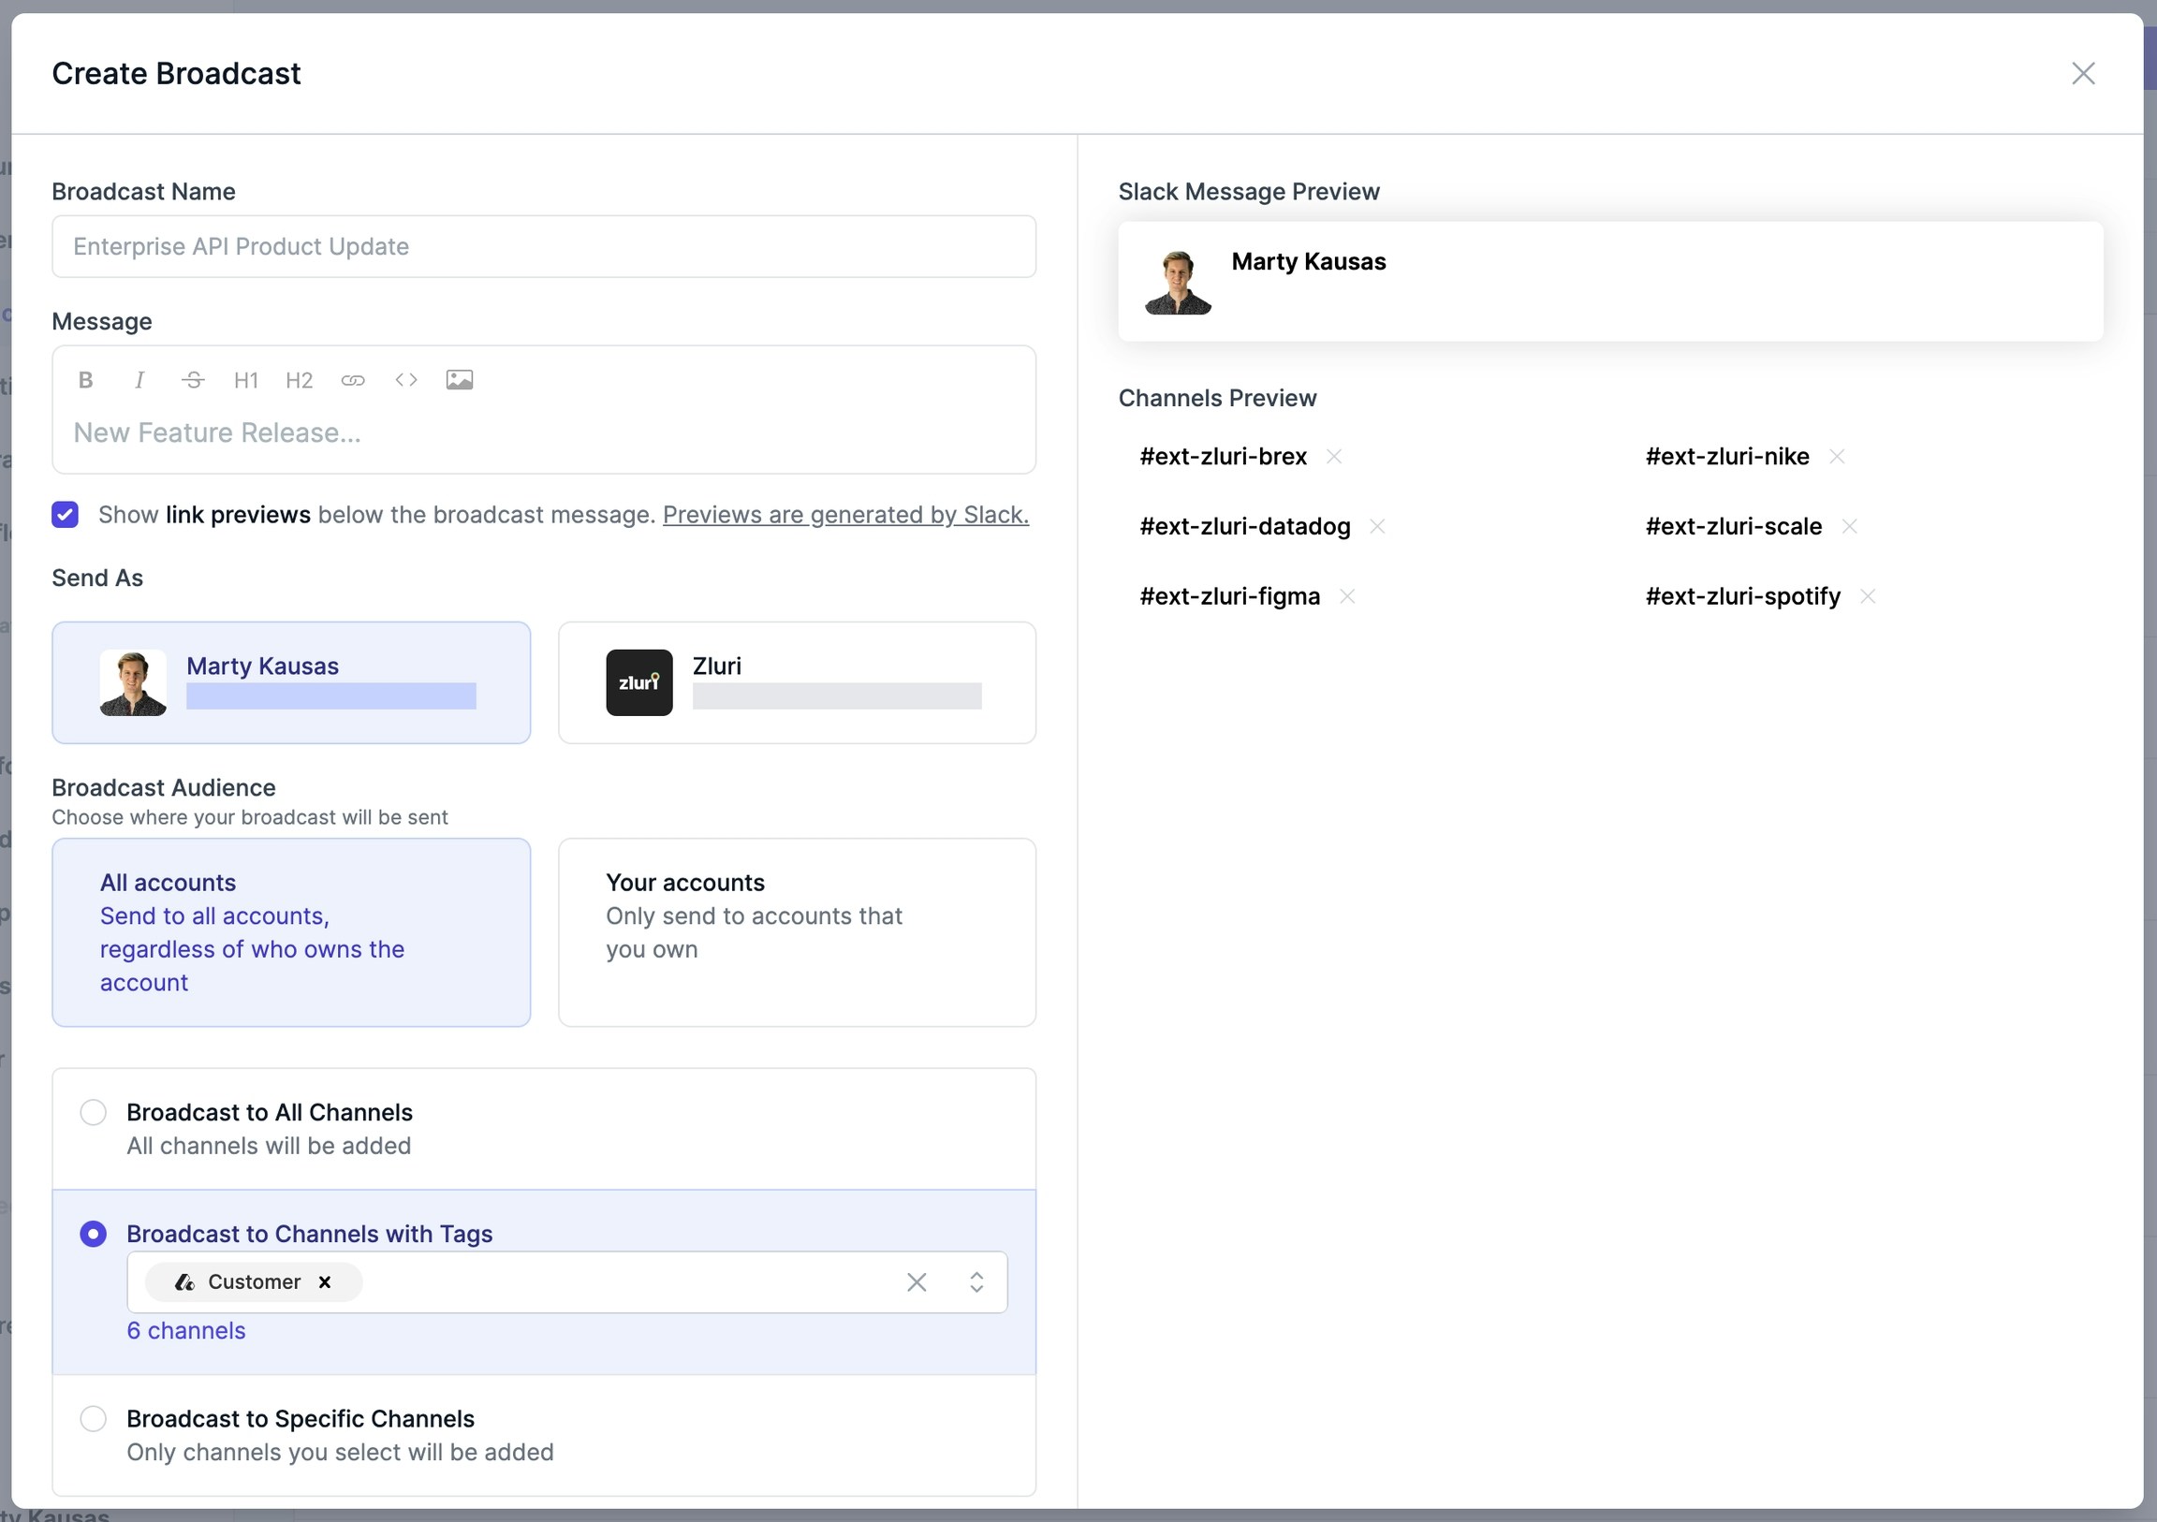Remove #ext-zluri-spotify channel from preview

pos(1868,596)
